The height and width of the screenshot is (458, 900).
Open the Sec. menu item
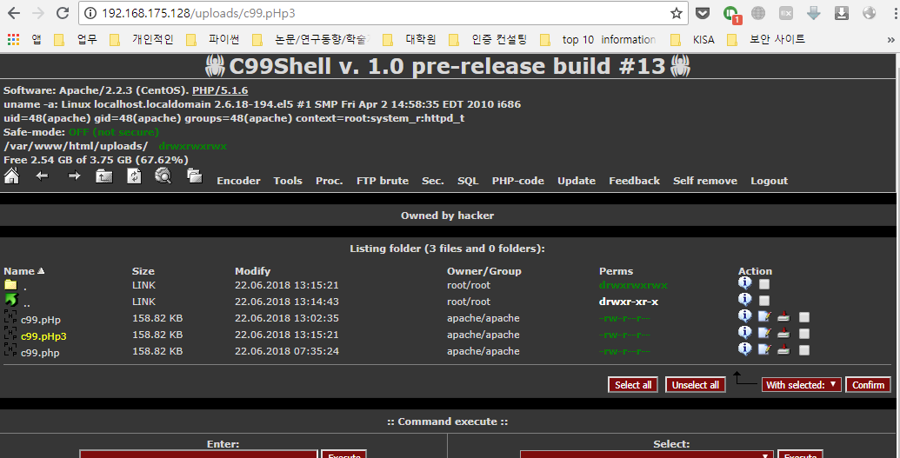pos(433,181)
